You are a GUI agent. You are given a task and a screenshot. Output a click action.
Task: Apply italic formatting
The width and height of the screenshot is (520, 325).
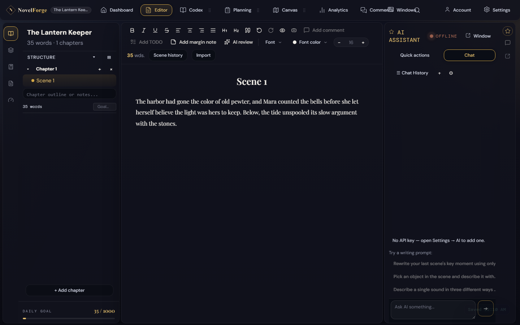point(144,30)
